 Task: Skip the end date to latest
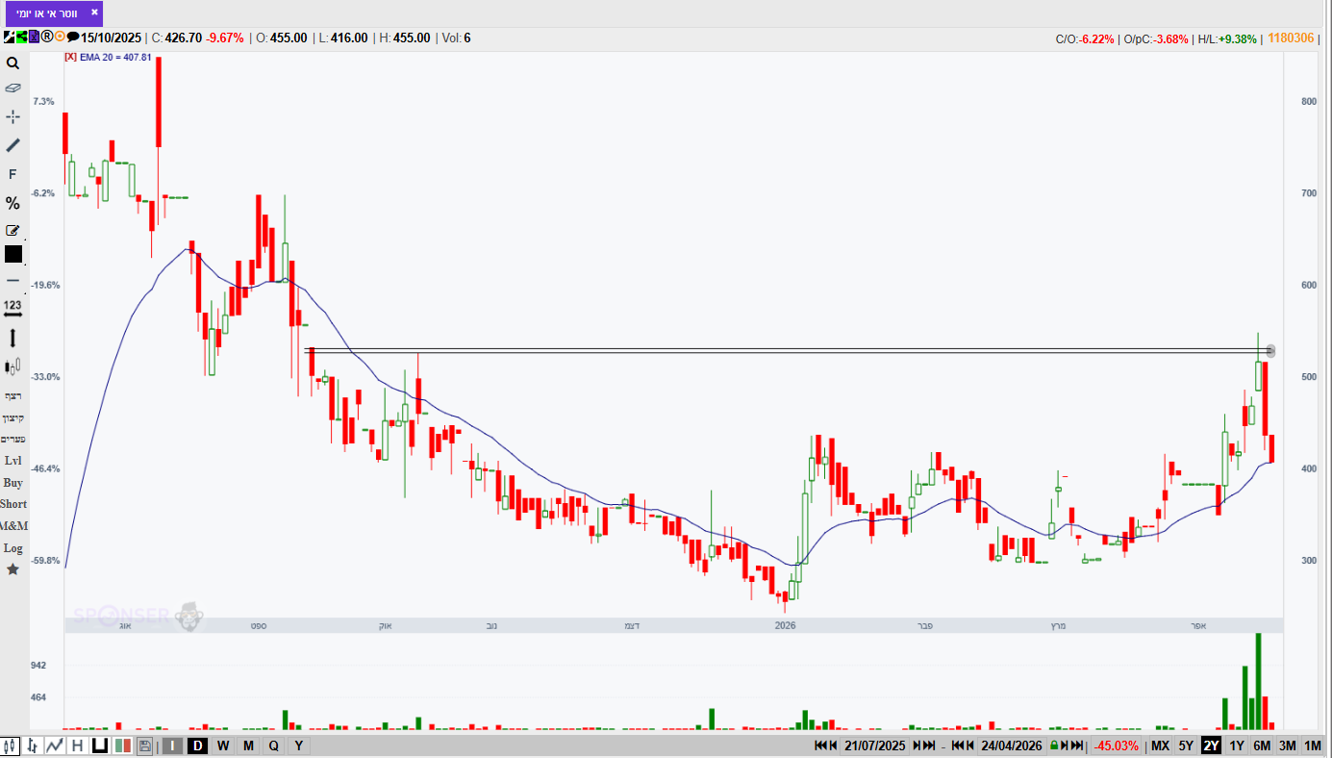1077,745
